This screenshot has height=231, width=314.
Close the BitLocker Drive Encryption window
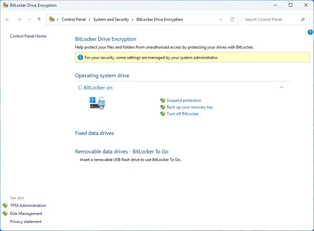(x=306, y=5)
